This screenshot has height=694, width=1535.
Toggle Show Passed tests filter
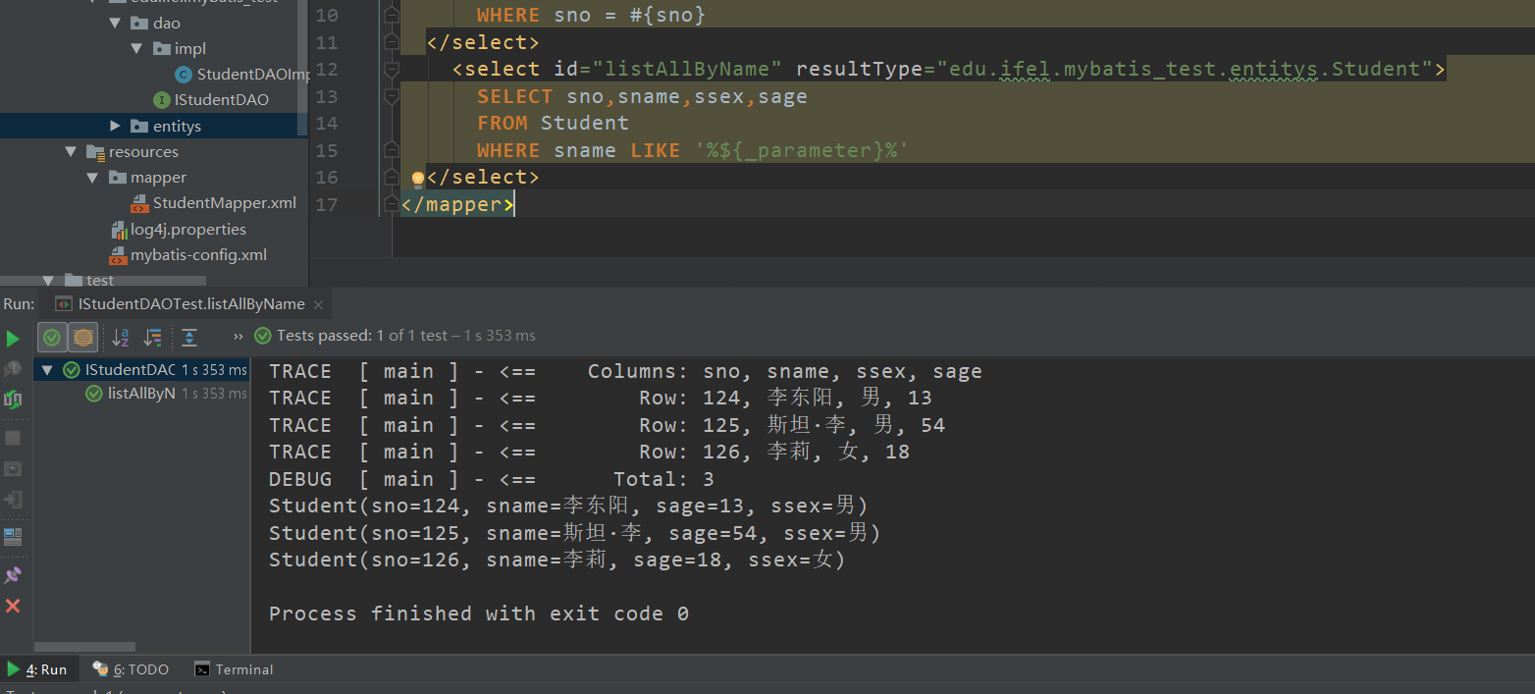point(52,338)
